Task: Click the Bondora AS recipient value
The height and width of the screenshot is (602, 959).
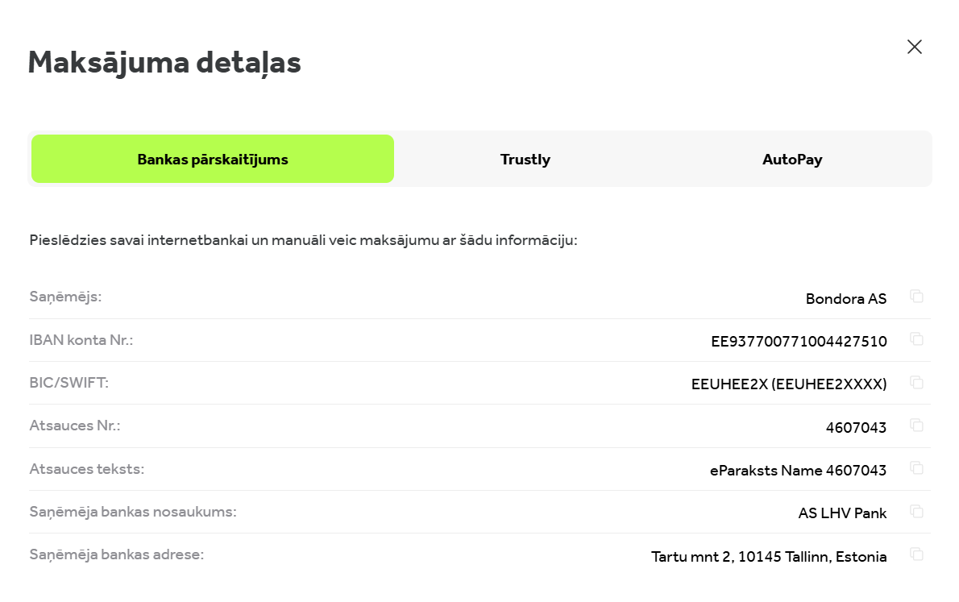Action: (x=846, y=299)
